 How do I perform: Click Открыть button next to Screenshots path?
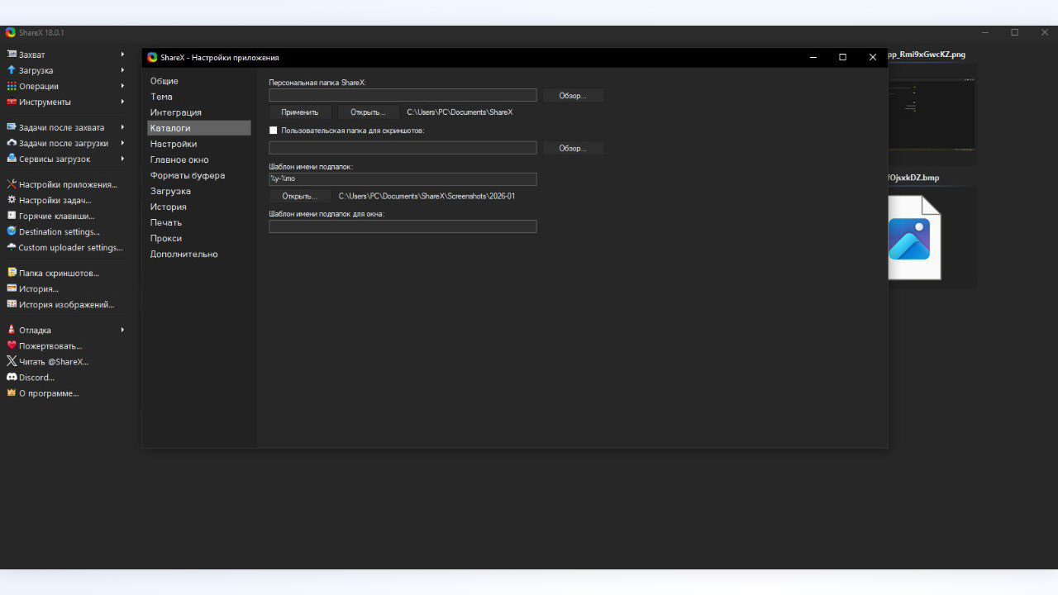point(300,197)
